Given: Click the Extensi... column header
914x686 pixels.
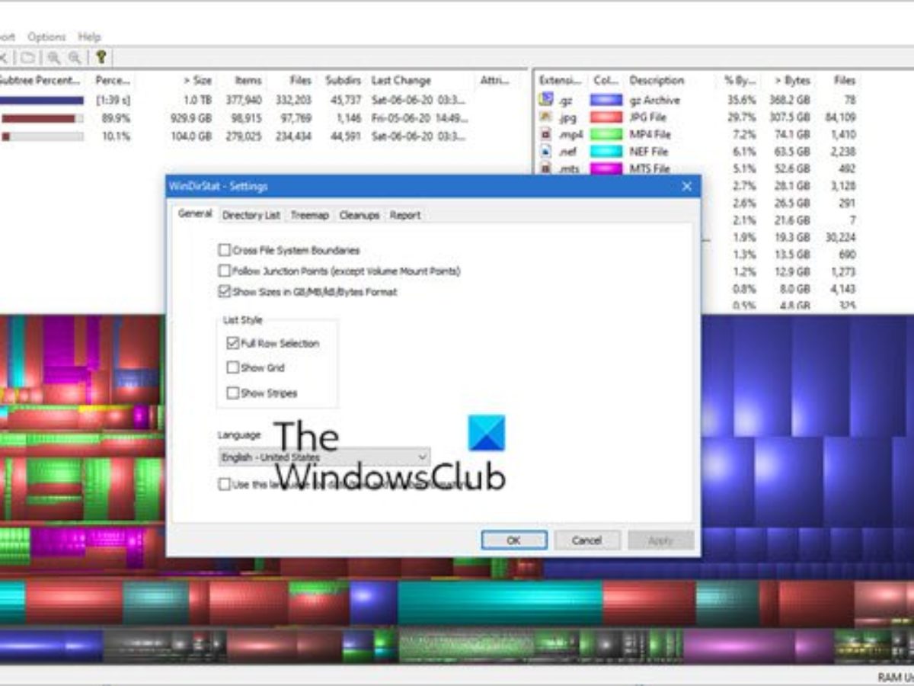Looking at the screenshot, I should pos(558,80).
